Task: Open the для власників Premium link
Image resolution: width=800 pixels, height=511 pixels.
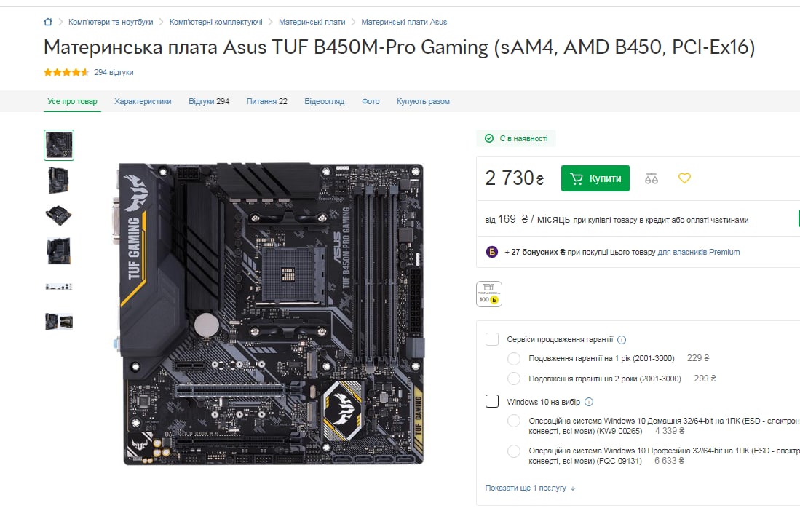Action: [x=699, y=252]
